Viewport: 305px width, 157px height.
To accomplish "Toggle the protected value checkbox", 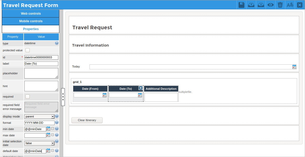I will 27,50.
